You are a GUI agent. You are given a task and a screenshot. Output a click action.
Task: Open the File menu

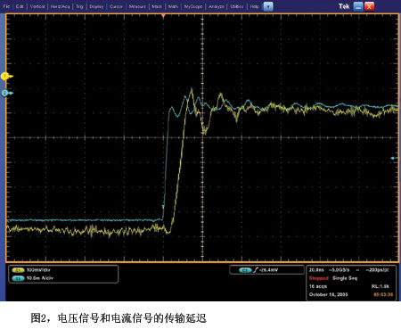(6, 6)
